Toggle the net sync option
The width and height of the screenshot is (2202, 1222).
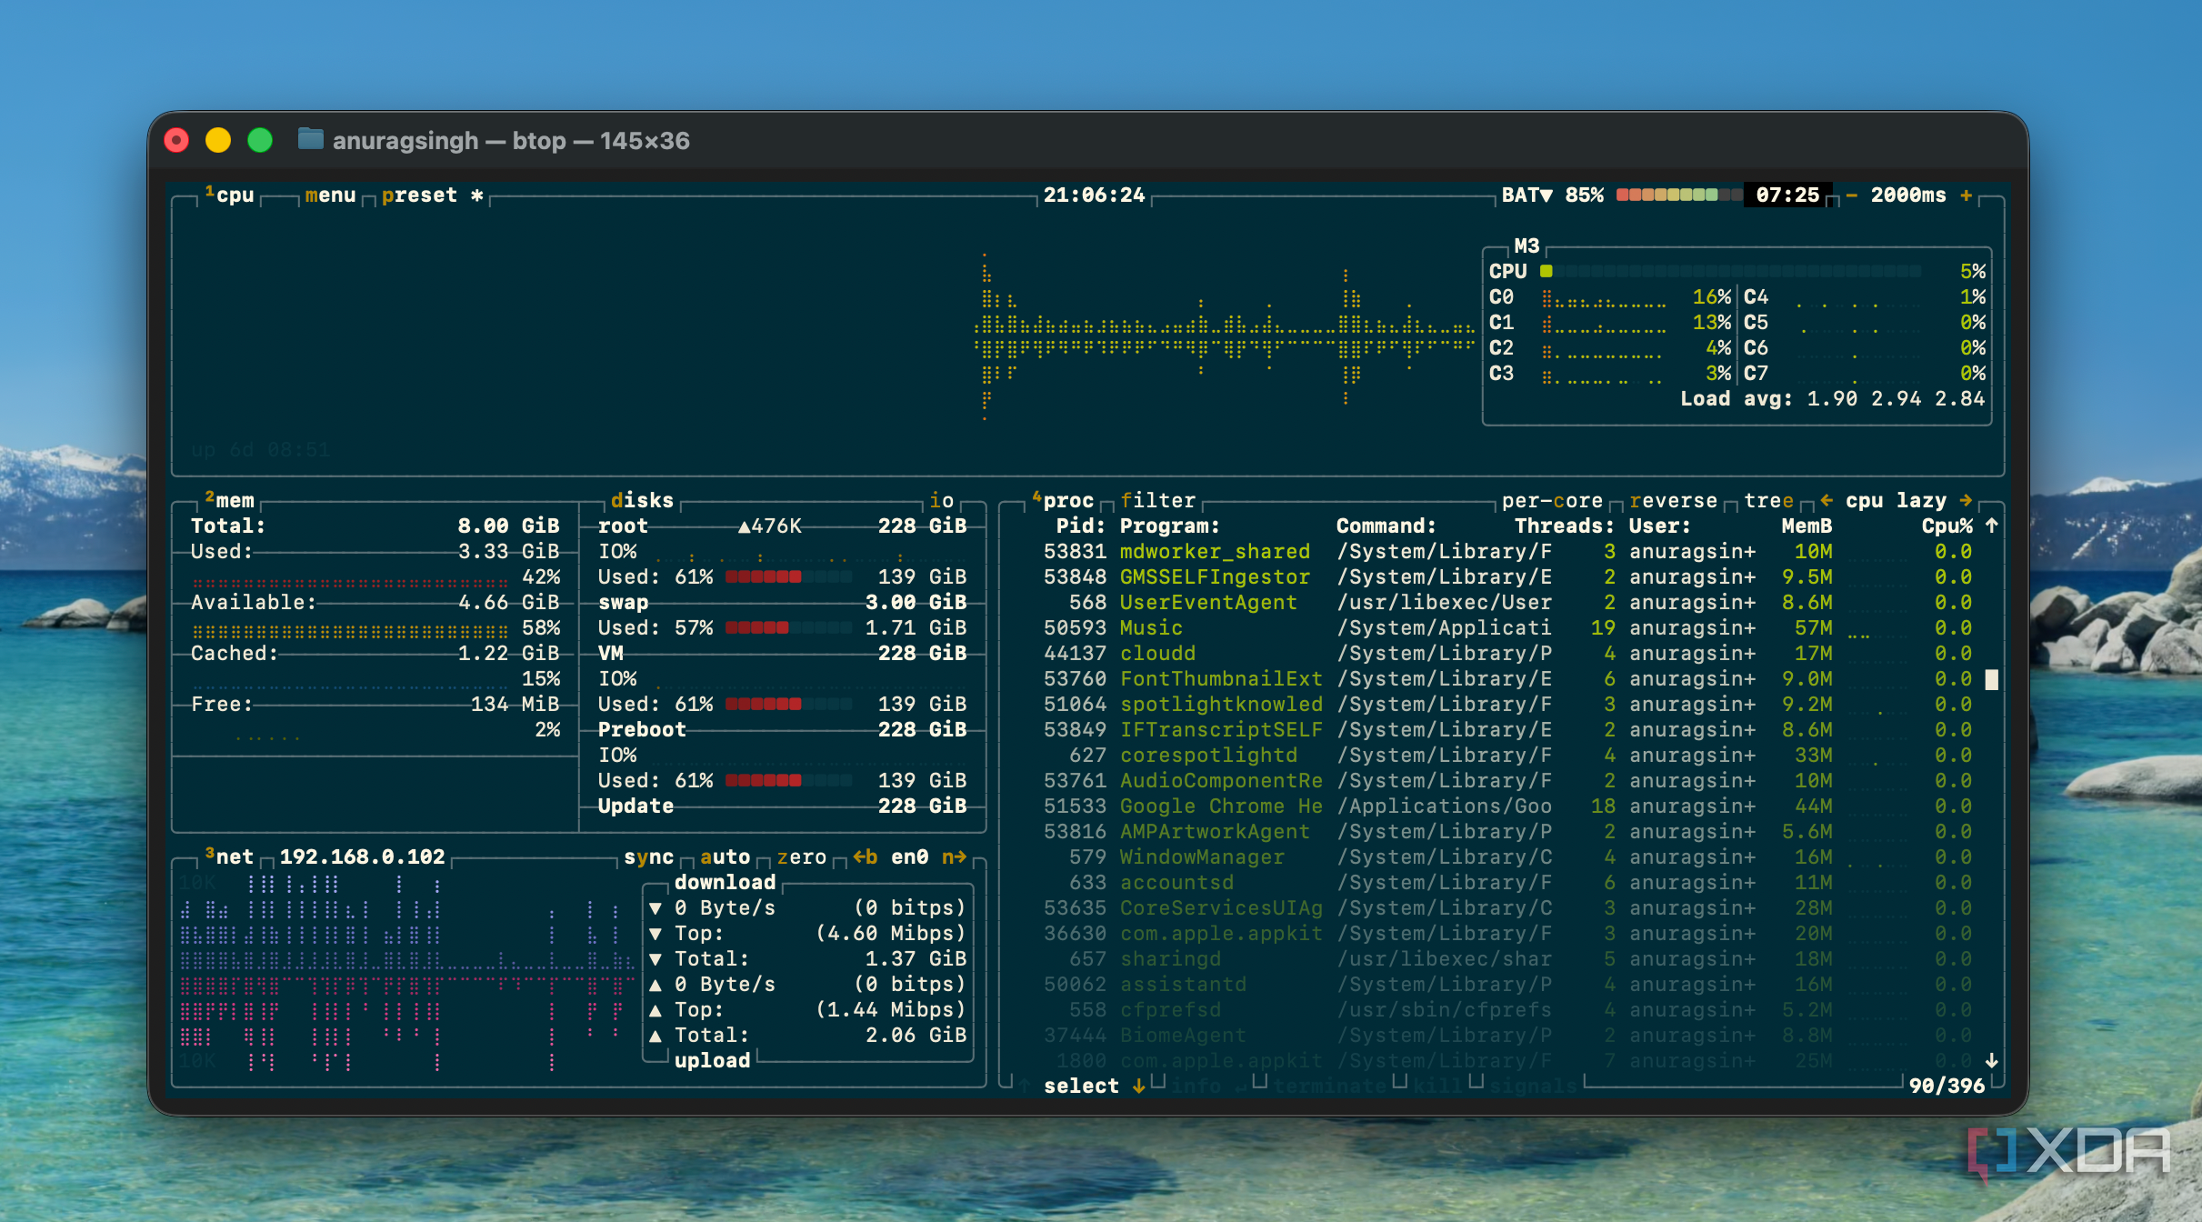tap(648, 857)
